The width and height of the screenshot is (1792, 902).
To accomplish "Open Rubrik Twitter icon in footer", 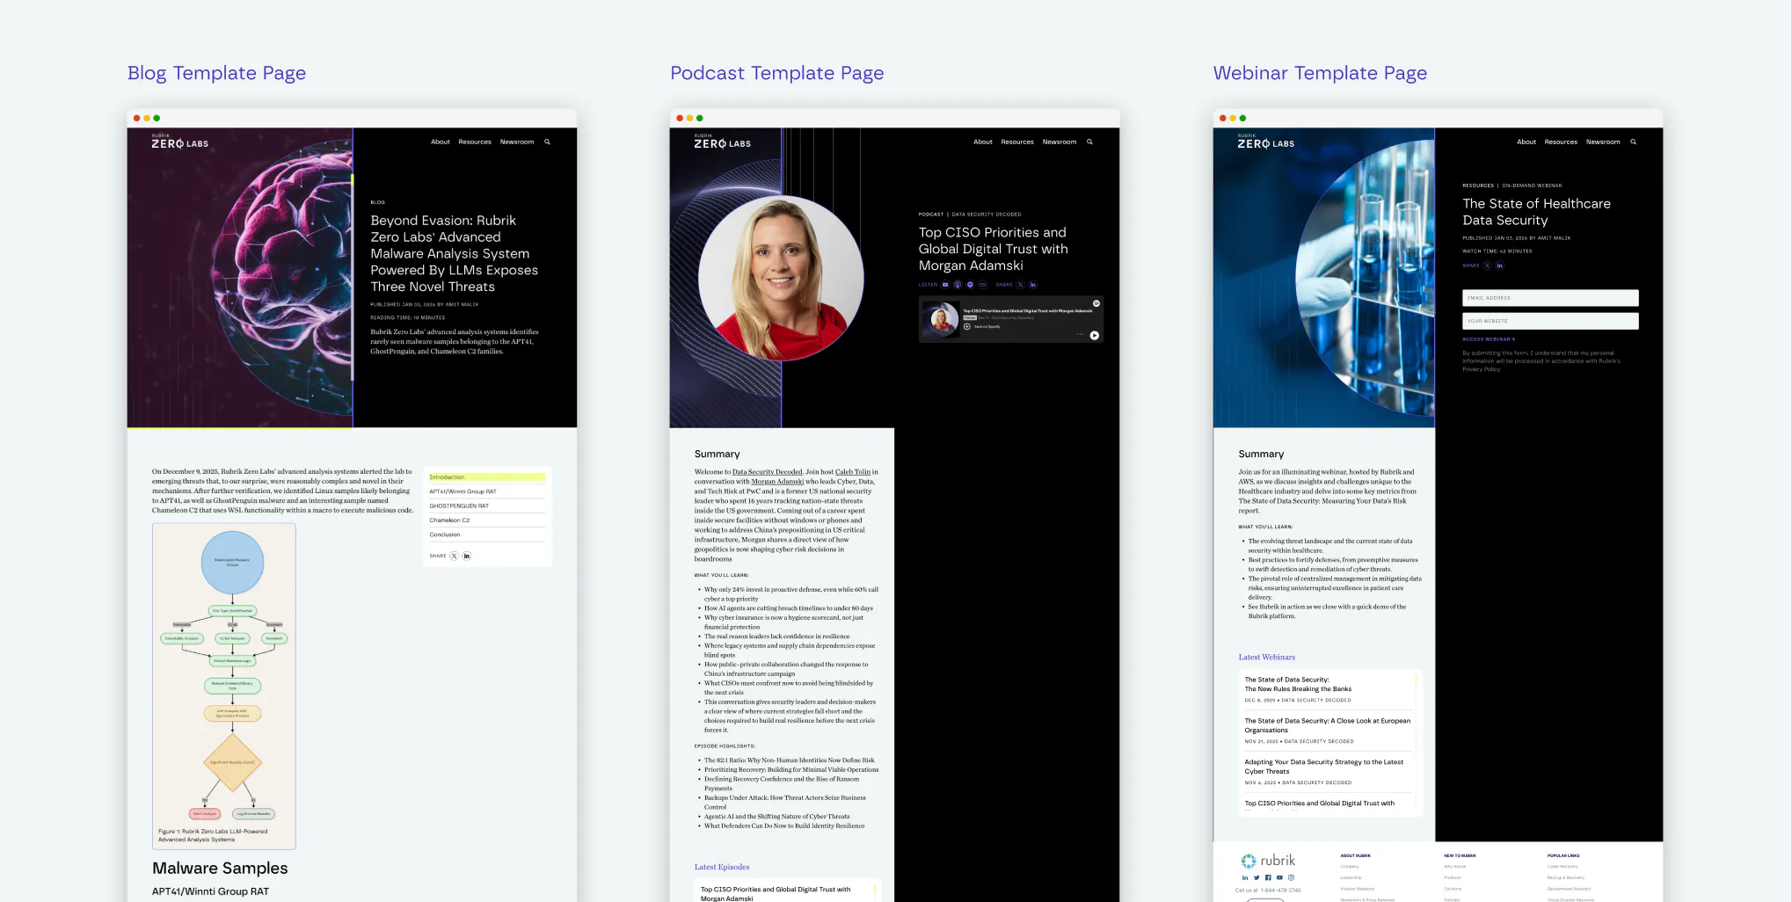I will 1256,877.
